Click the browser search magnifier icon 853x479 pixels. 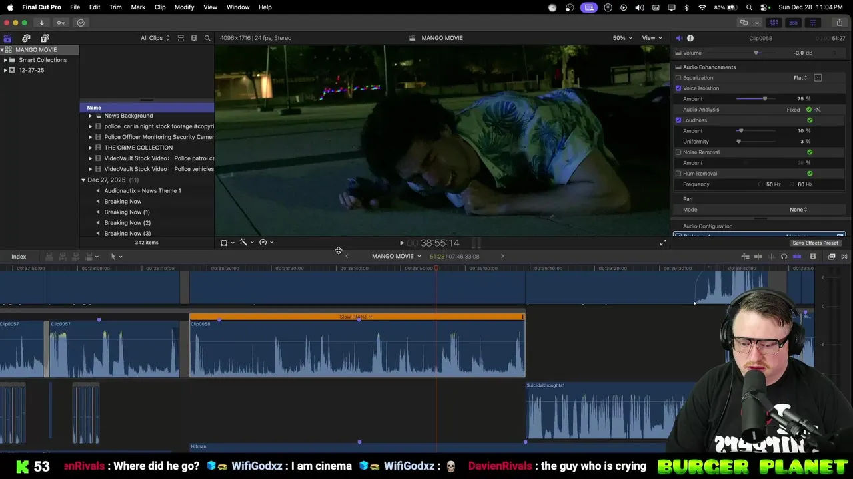207,38
